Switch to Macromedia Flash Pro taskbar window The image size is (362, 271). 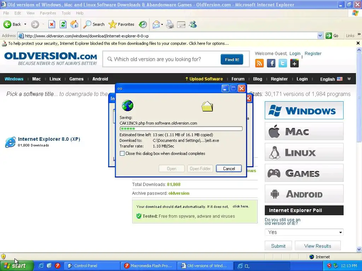point(148,266)
